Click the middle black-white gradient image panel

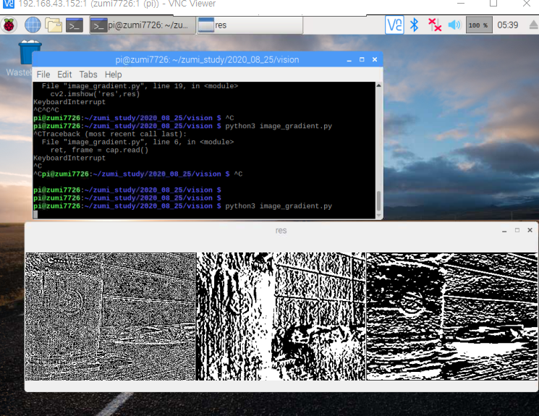[281, 316]
